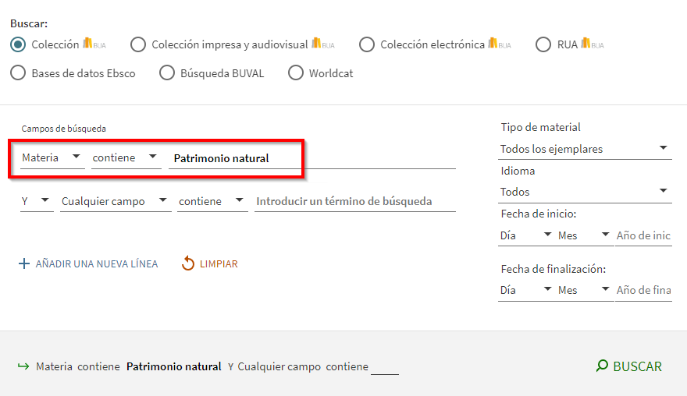Click the second search term input
This screenshot has width=687, height=396.
[x=354, y=201]
